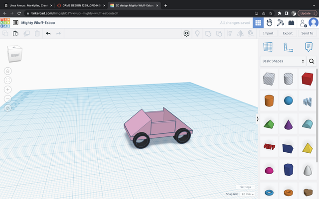Open the Notes tool

[309, 47]
